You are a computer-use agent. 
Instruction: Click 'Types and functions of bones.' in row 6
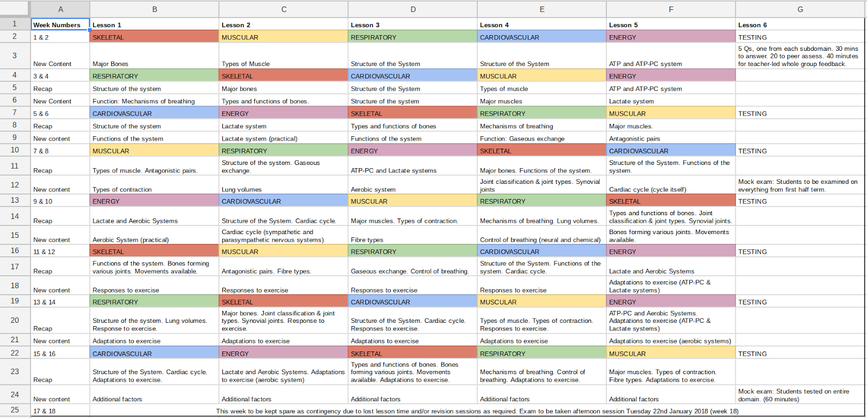(283, 101)
